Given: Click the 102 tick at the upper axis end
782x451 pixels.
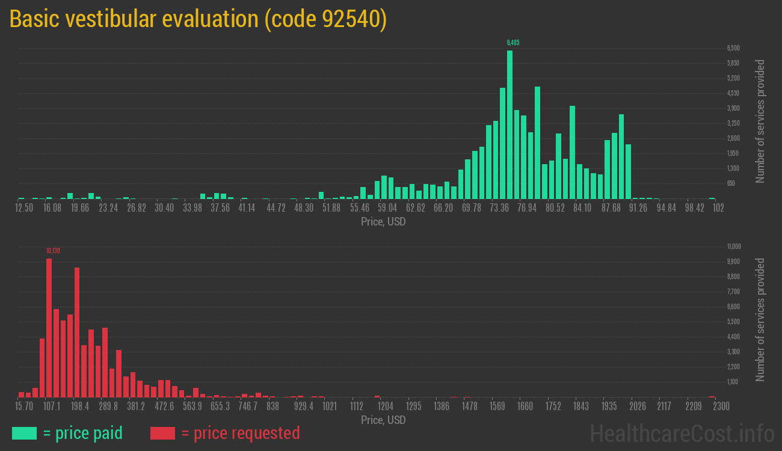Looking at the screenshot, I should click(718, 207).
